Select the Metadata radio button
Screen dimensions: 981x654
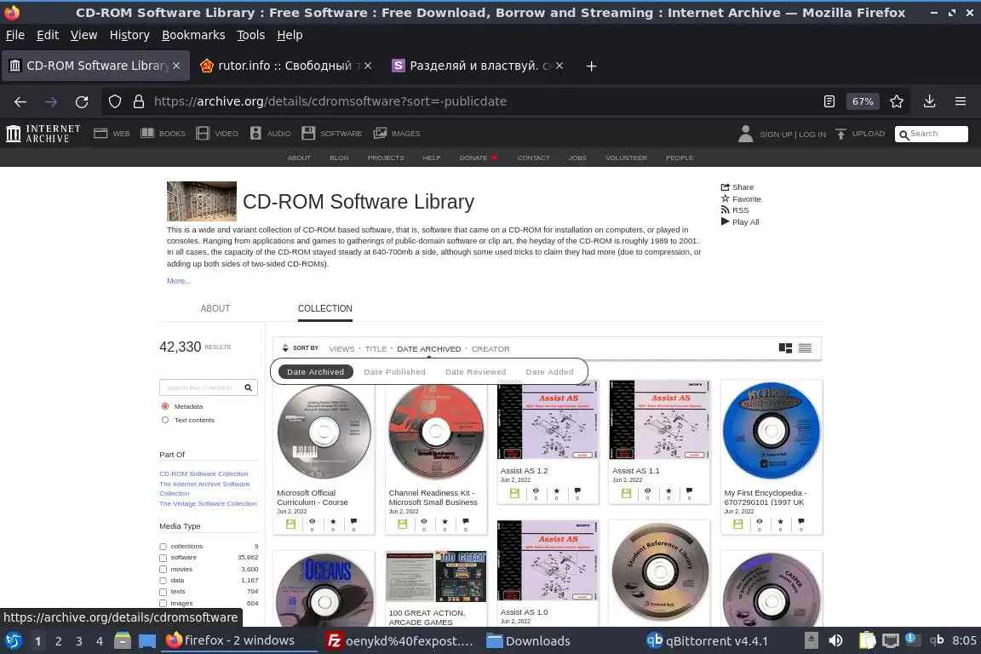point(165,406)
